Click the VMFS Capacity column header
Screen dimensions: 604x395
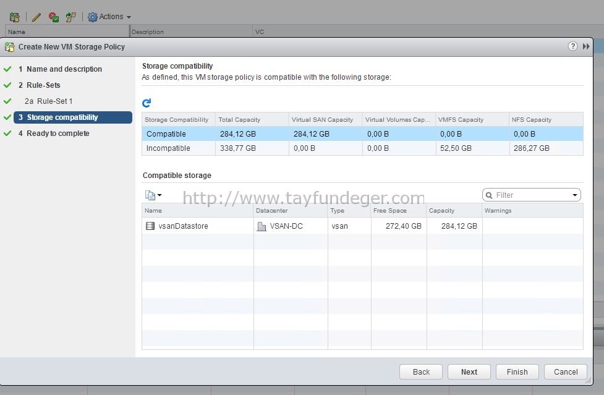472,120
